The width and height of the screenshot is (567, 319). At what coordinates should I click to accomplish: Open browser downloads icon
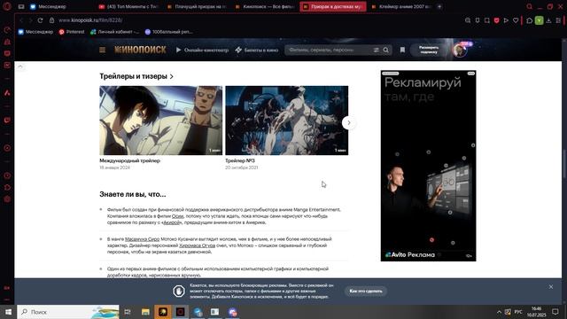point(548,20)
